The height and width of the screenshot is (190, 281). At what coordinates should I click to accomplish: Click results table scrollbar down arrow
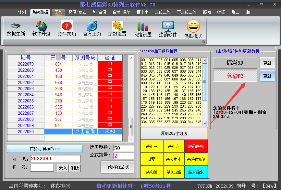click(x=131, y=139)
